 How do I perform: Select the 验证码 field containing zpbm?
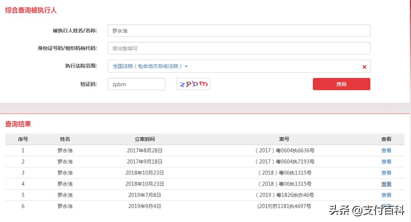tap(136, 84)
